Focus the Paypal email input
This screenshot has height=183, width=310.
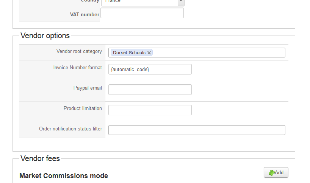tap(150, 90)
